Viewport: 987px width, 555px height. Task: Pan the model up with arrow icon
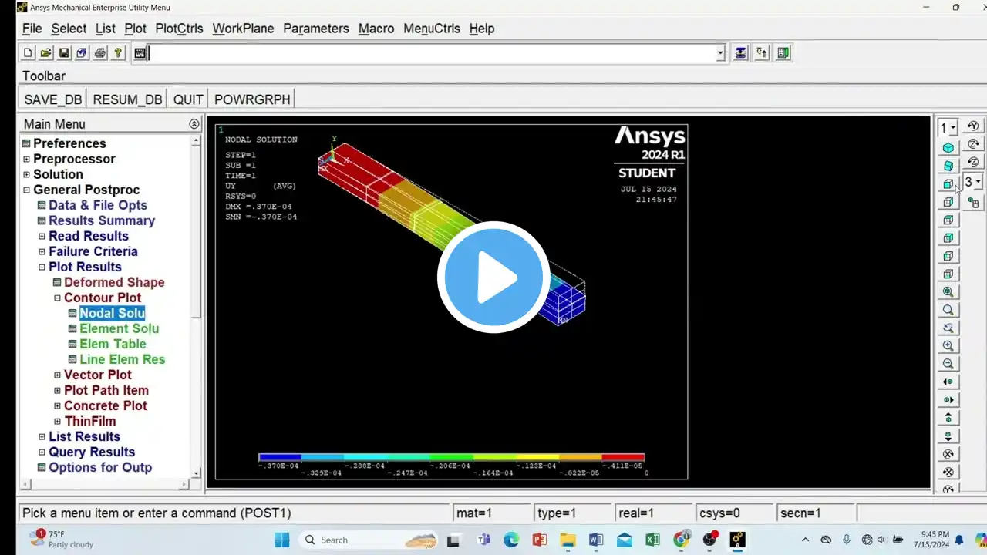[x=948, y=418]
